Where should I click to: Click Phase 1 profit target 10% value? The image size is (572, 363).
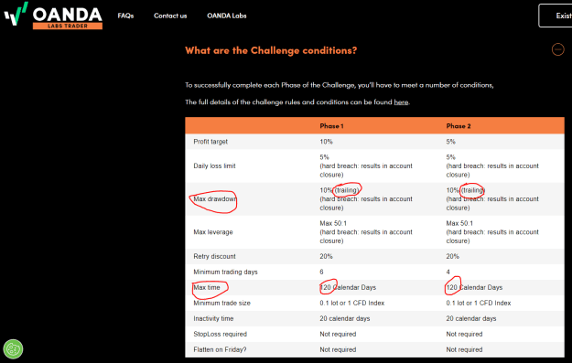click(326, 142)
